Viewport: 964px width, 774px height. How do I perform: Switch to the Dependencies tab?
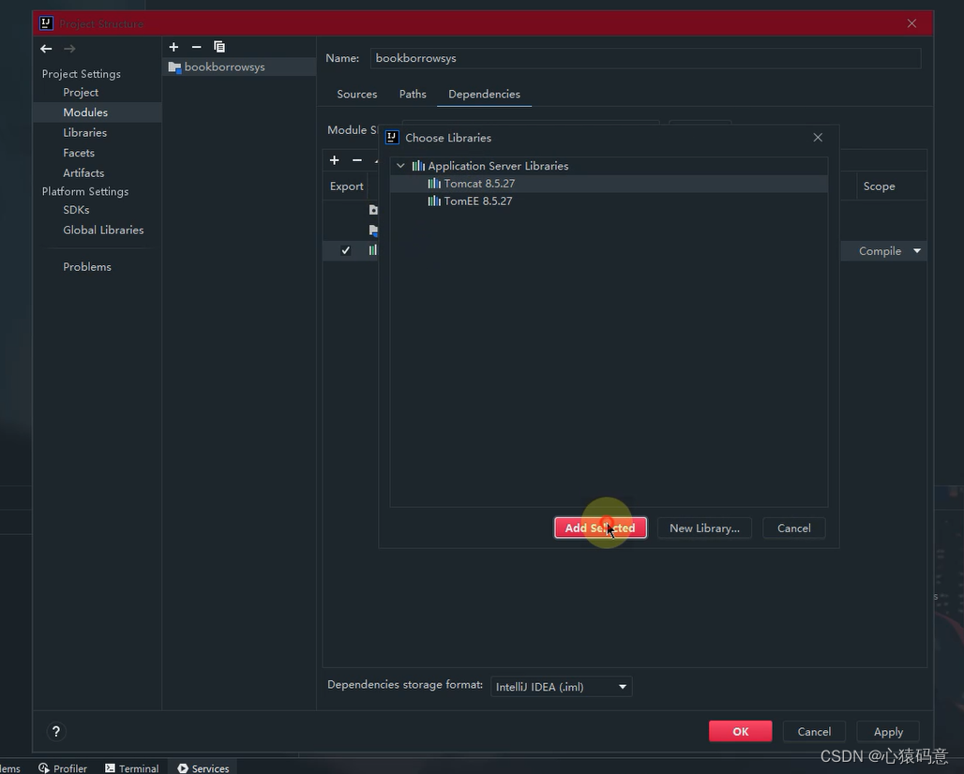[484, 94]
